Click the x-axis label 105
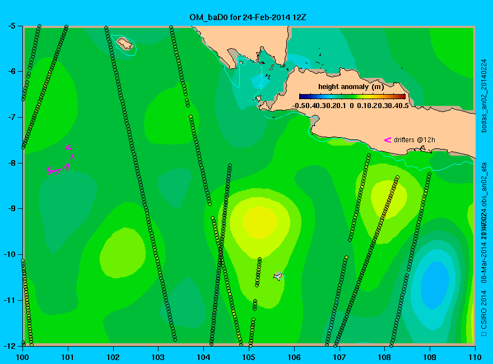 point(249,357)
